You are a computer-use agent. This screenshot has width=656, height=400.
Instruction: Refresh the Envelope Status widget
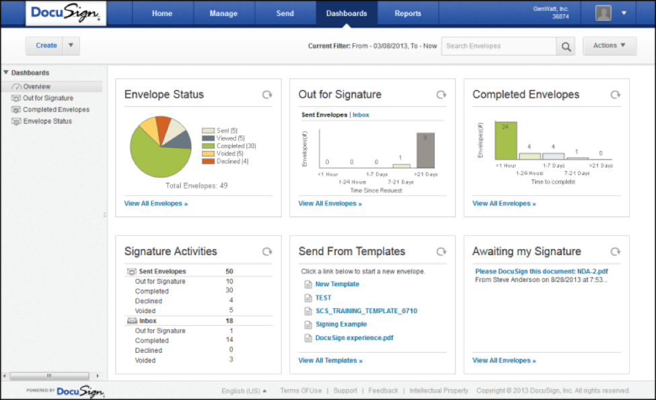(267, 95)
